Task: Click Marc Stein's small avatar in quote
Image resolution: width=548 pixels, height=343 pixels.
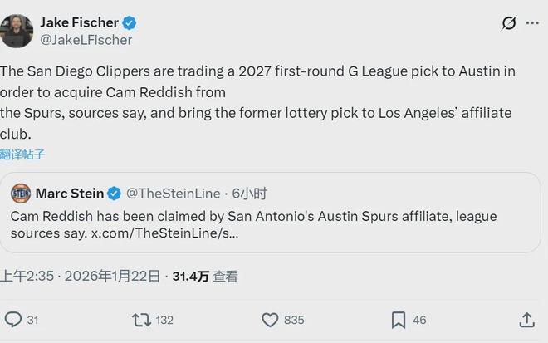Action: [x=21, y=194]
